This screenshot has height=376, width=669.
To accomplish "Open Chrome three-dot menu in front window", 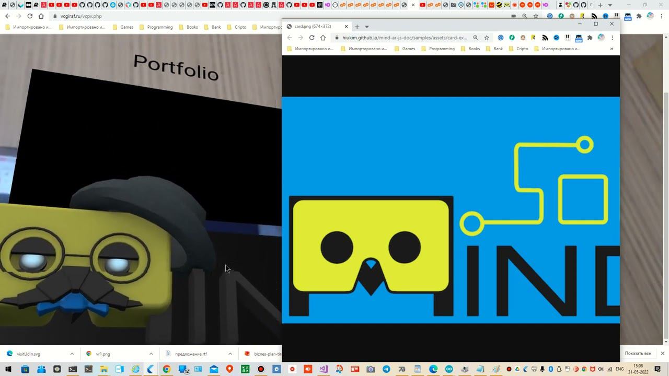I will pyautogui.click(x=612, y=38).
